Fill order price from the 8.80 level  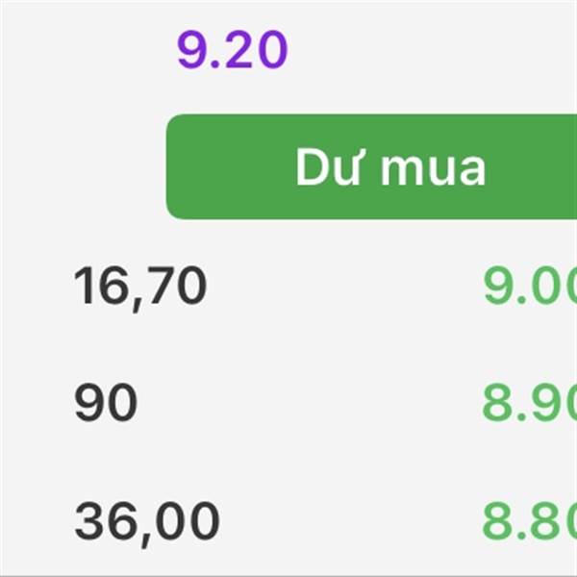point(530,520)
